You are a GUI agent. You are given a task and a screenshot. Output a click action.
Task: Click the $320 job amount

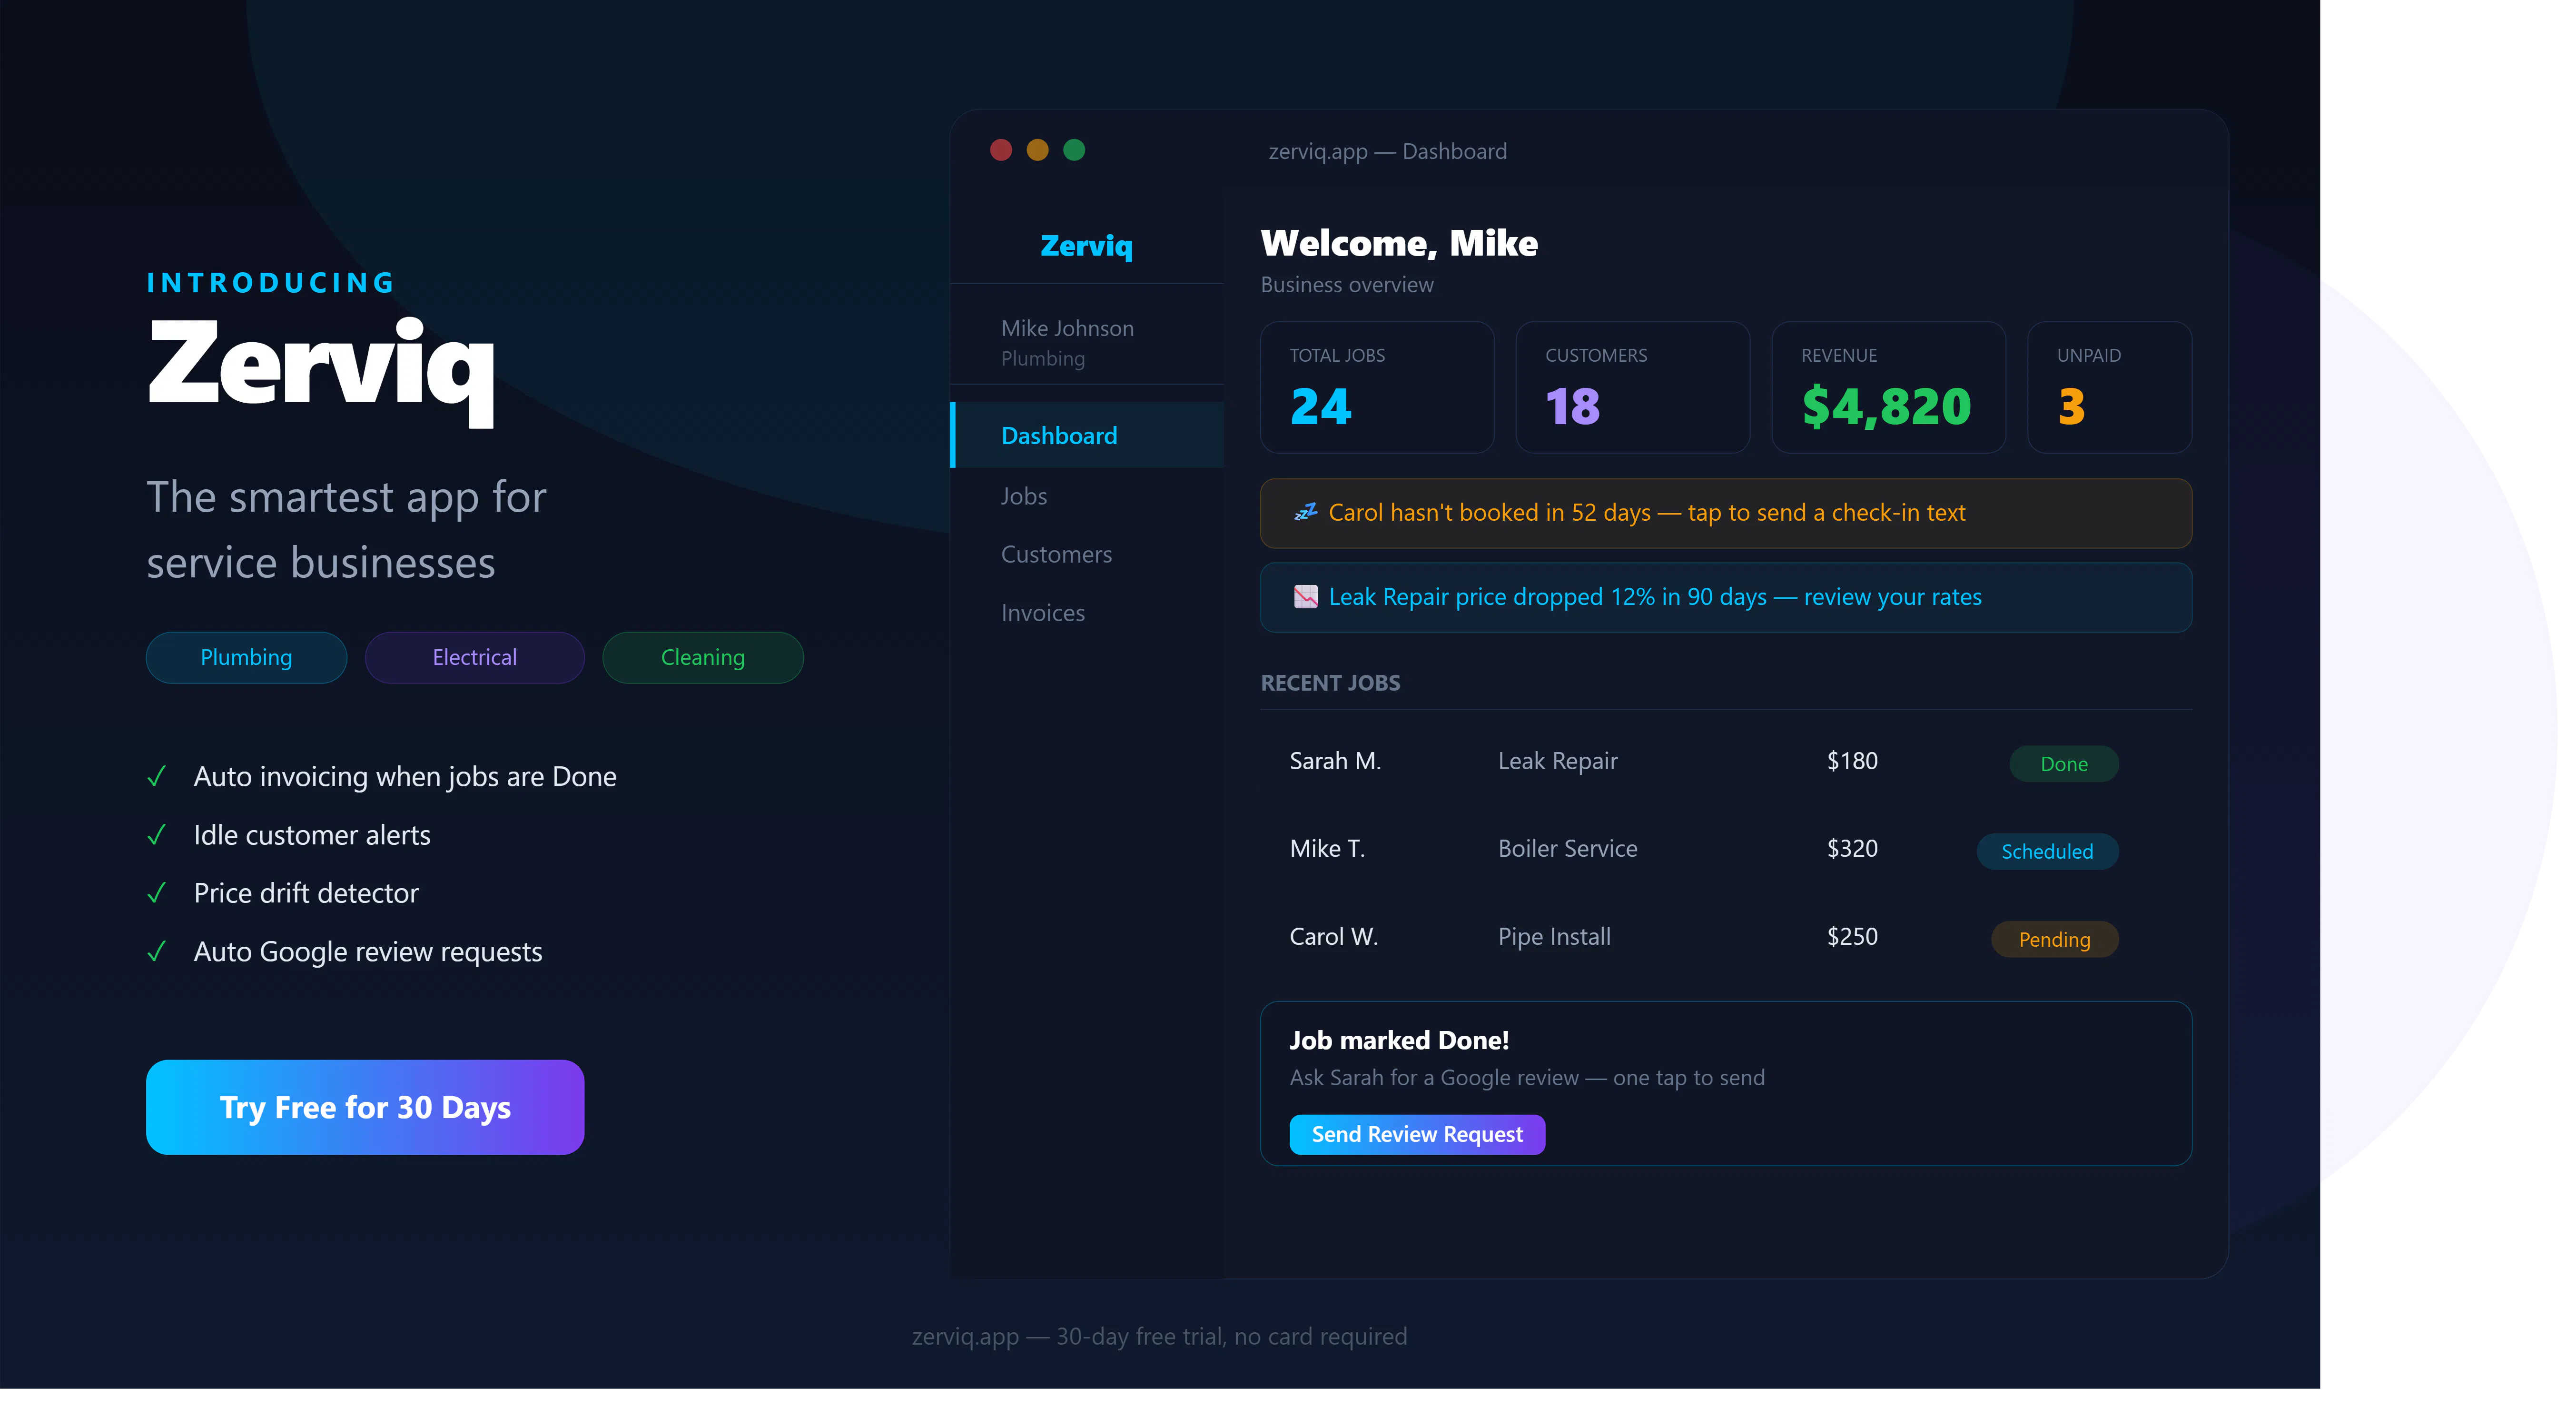click(1852, 849)
